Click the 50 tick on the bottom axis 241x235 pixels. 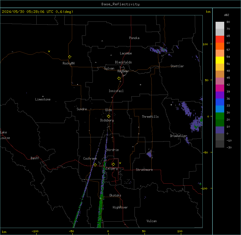coord(144,231)
